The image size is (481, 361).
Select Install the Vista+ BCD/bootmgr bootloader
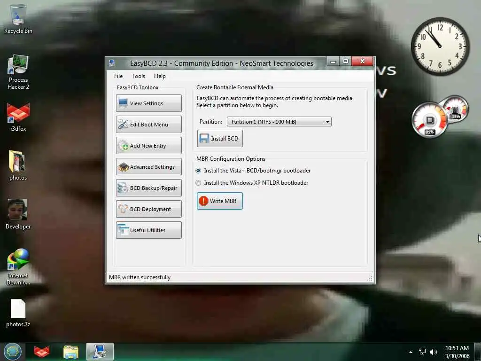[x=253, y=170]
